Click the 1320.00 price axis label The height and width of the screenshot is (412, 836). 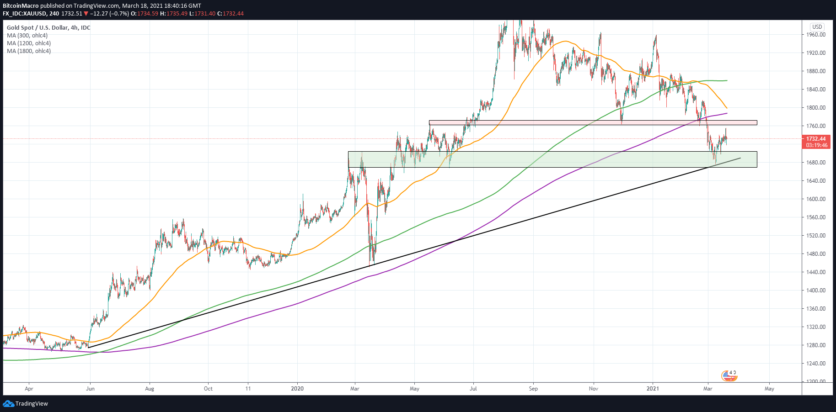pos(816,327)
